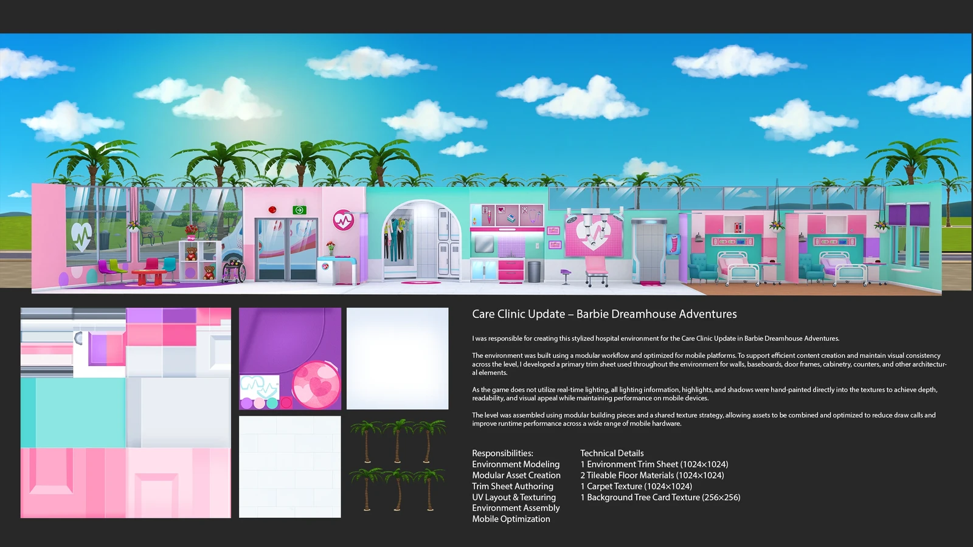
Task: Click the round pink heartbeat sign on the wall
Action: tap(344, 220)
